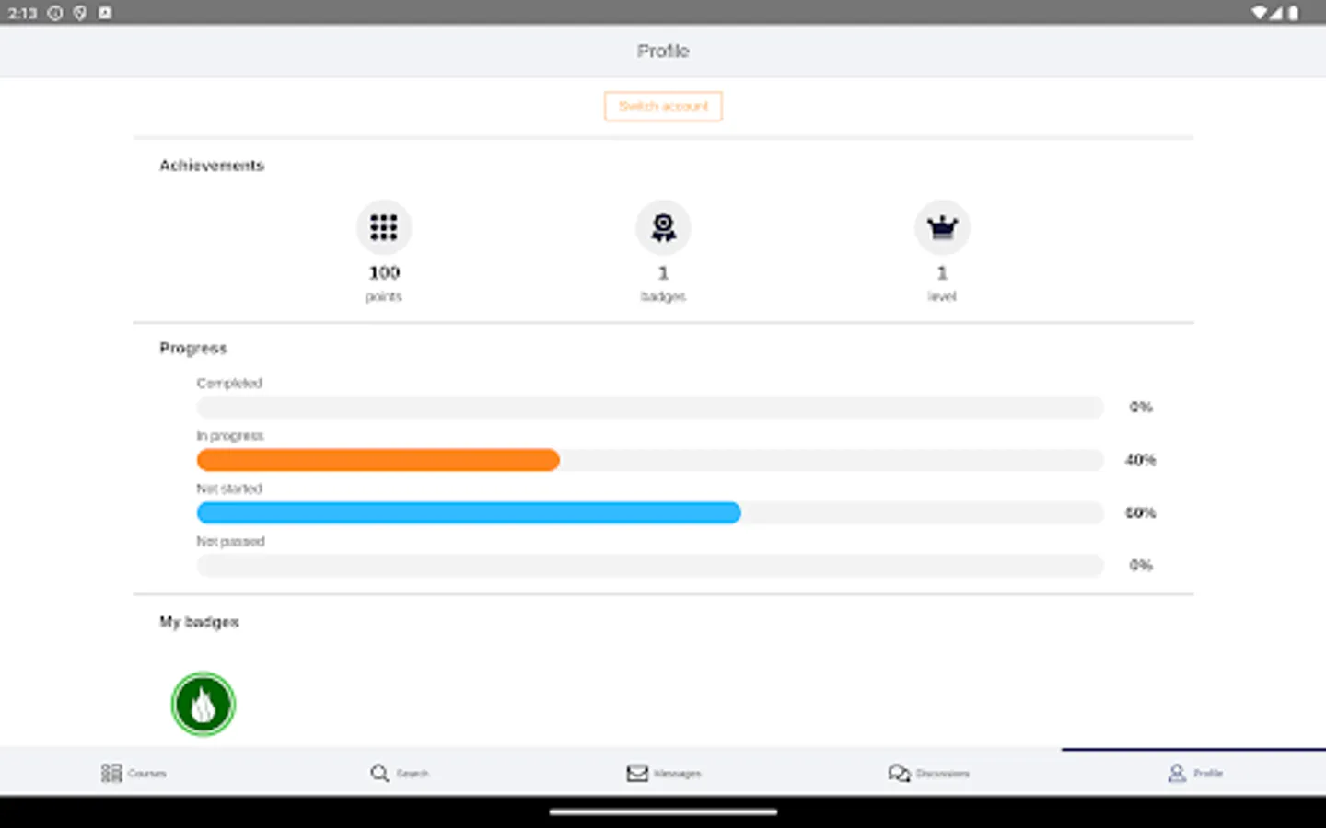The height and width of the screenshot is (828, 1326).
Task: Click the Not passed label
Action: (x=230, y=541)
